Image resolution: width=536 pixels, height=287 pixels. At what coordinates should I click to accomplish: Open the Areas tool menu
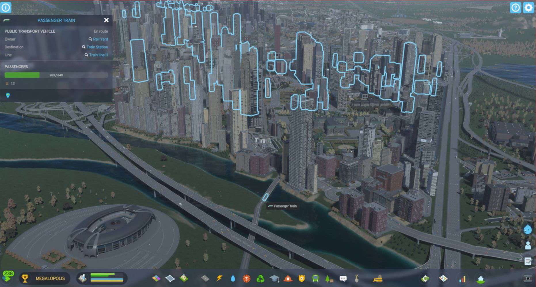(170, 278)
